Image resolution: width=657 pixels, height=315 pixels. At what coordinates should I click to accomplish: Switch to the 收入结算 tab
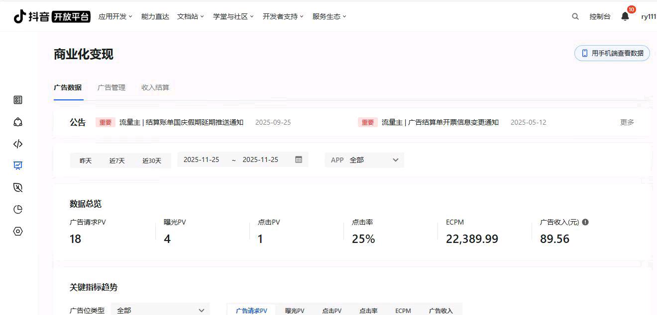pos(155,87)
